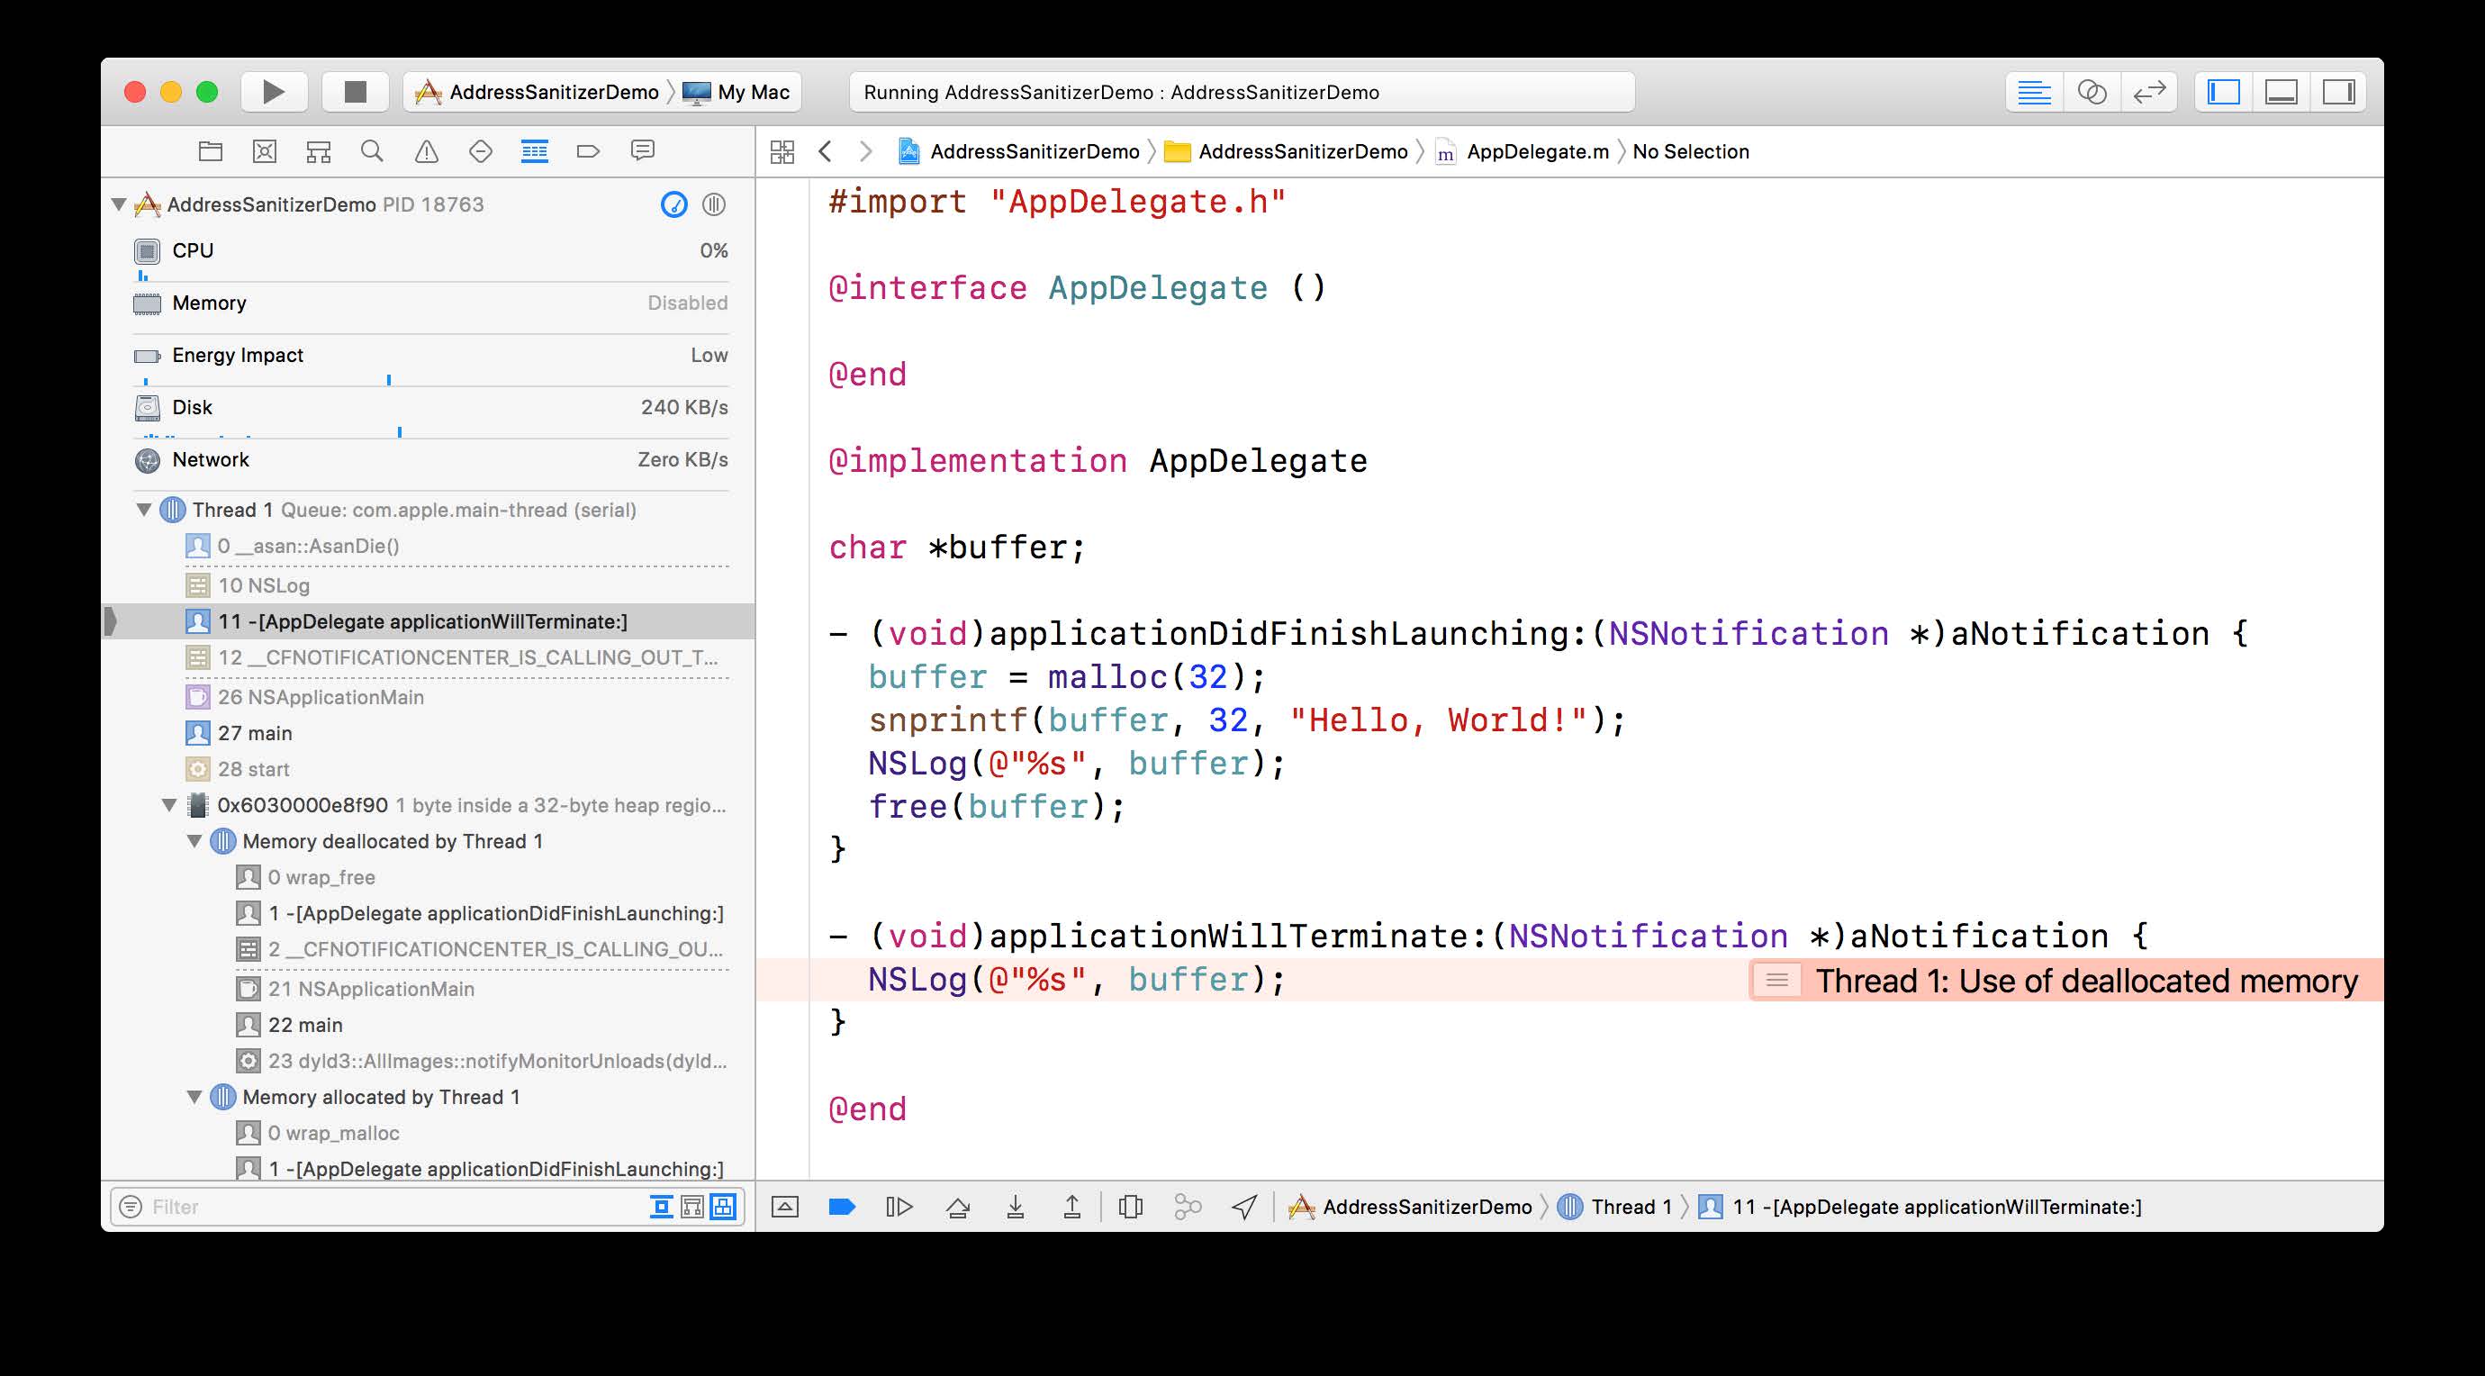Toggle show frames with debug symbols filter

pyautogui.click(x=692, y=1207)
